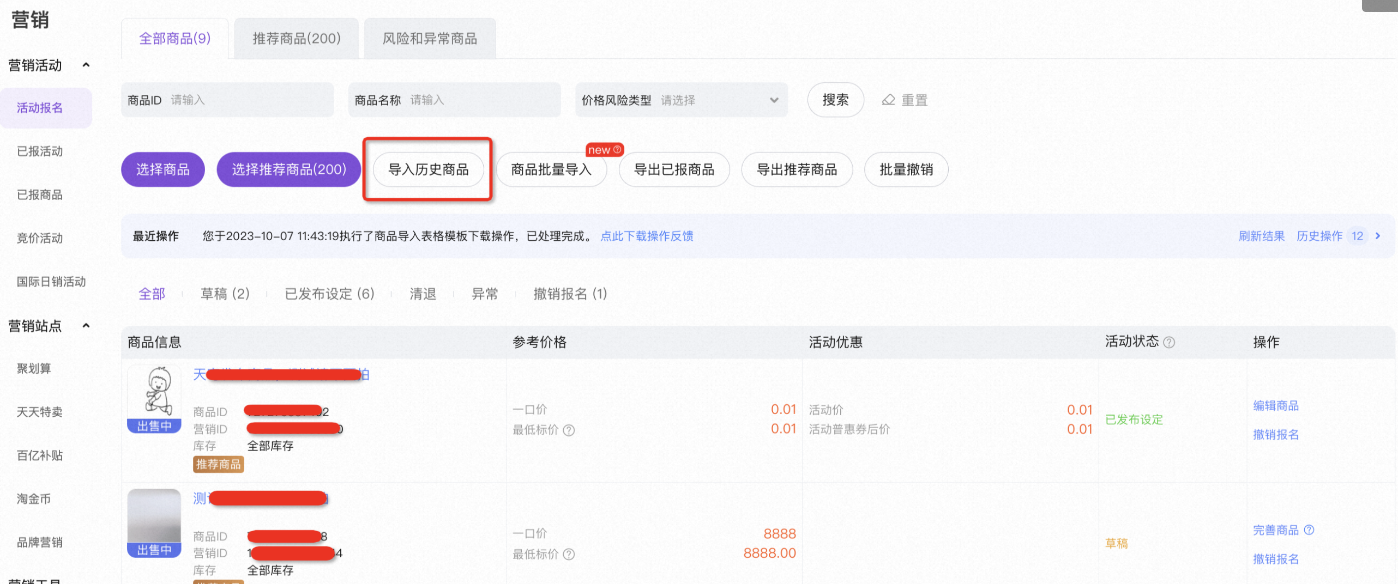The height and width of the screenshot is (584, 1398).
Task: Click 撤销报名 for the 已发布设定 product
Action: click(x=1276, y=434)
